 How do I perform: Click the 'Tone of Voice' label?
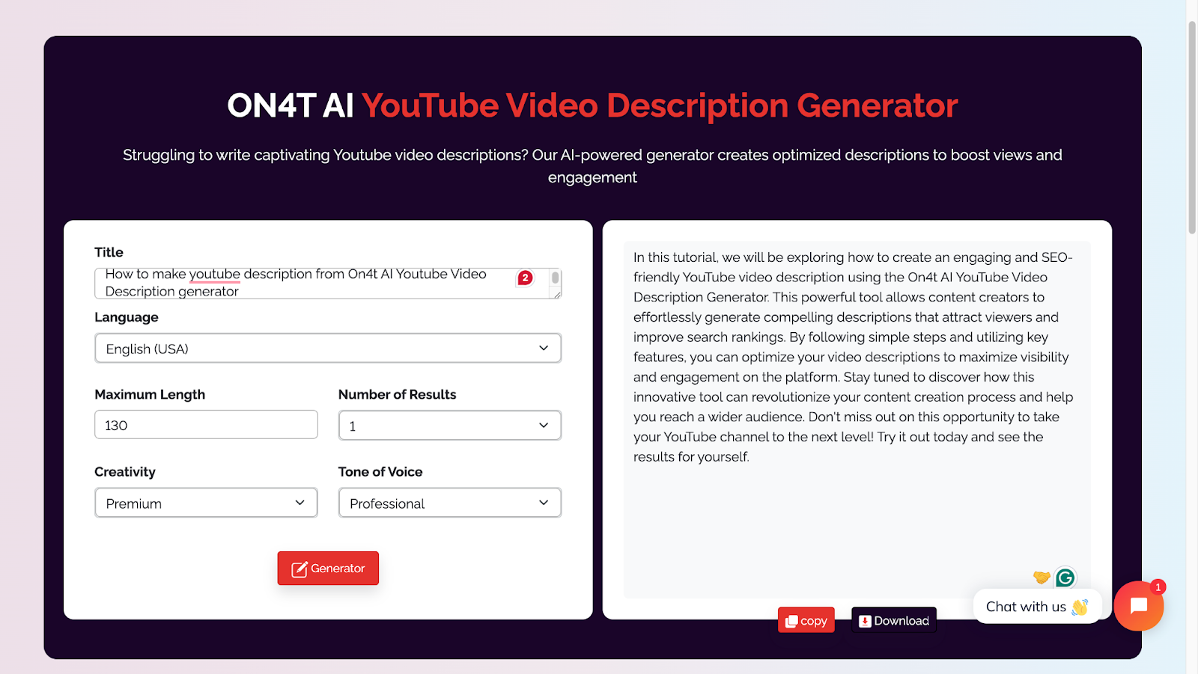(380, 472)
